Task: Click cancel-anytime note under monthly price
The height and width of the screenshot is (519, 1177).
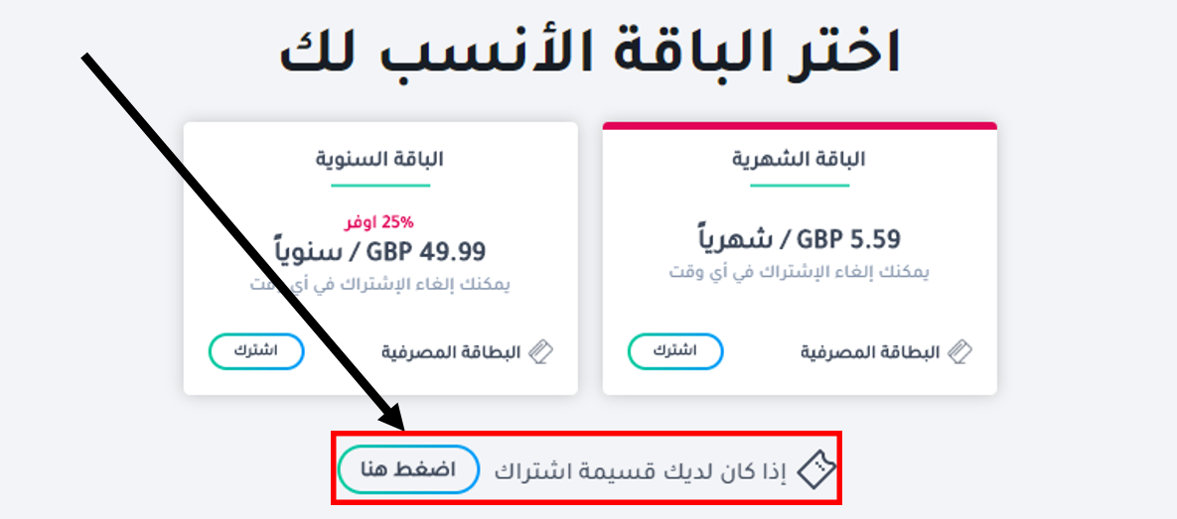Action: click(x=799, y=271)
